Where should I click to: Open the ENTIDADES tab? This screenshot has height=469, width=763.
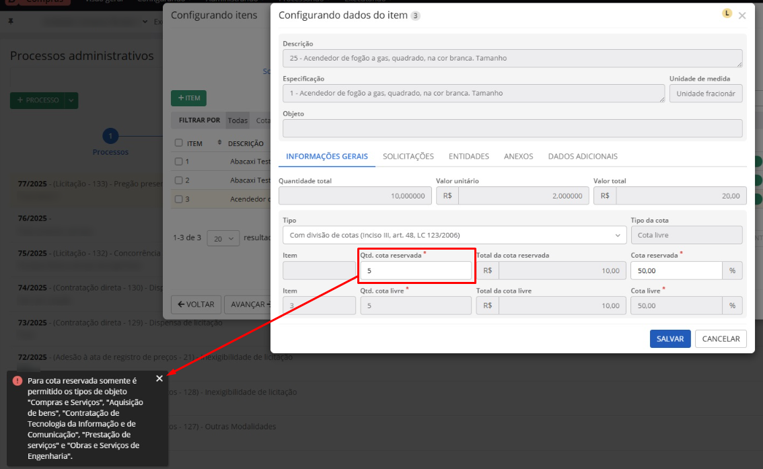(468, 156)
